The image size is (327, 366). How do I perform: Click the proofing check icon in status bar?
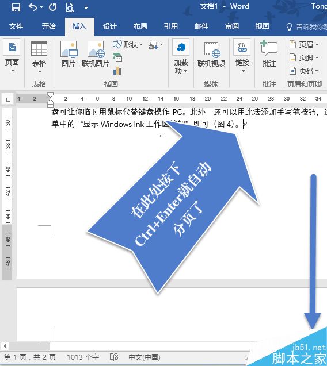click(114, 357)
